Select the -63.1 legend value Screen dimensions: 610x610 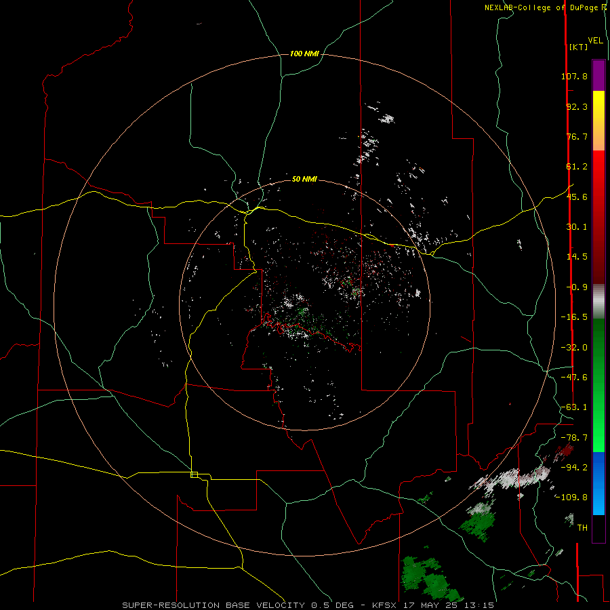574,407
